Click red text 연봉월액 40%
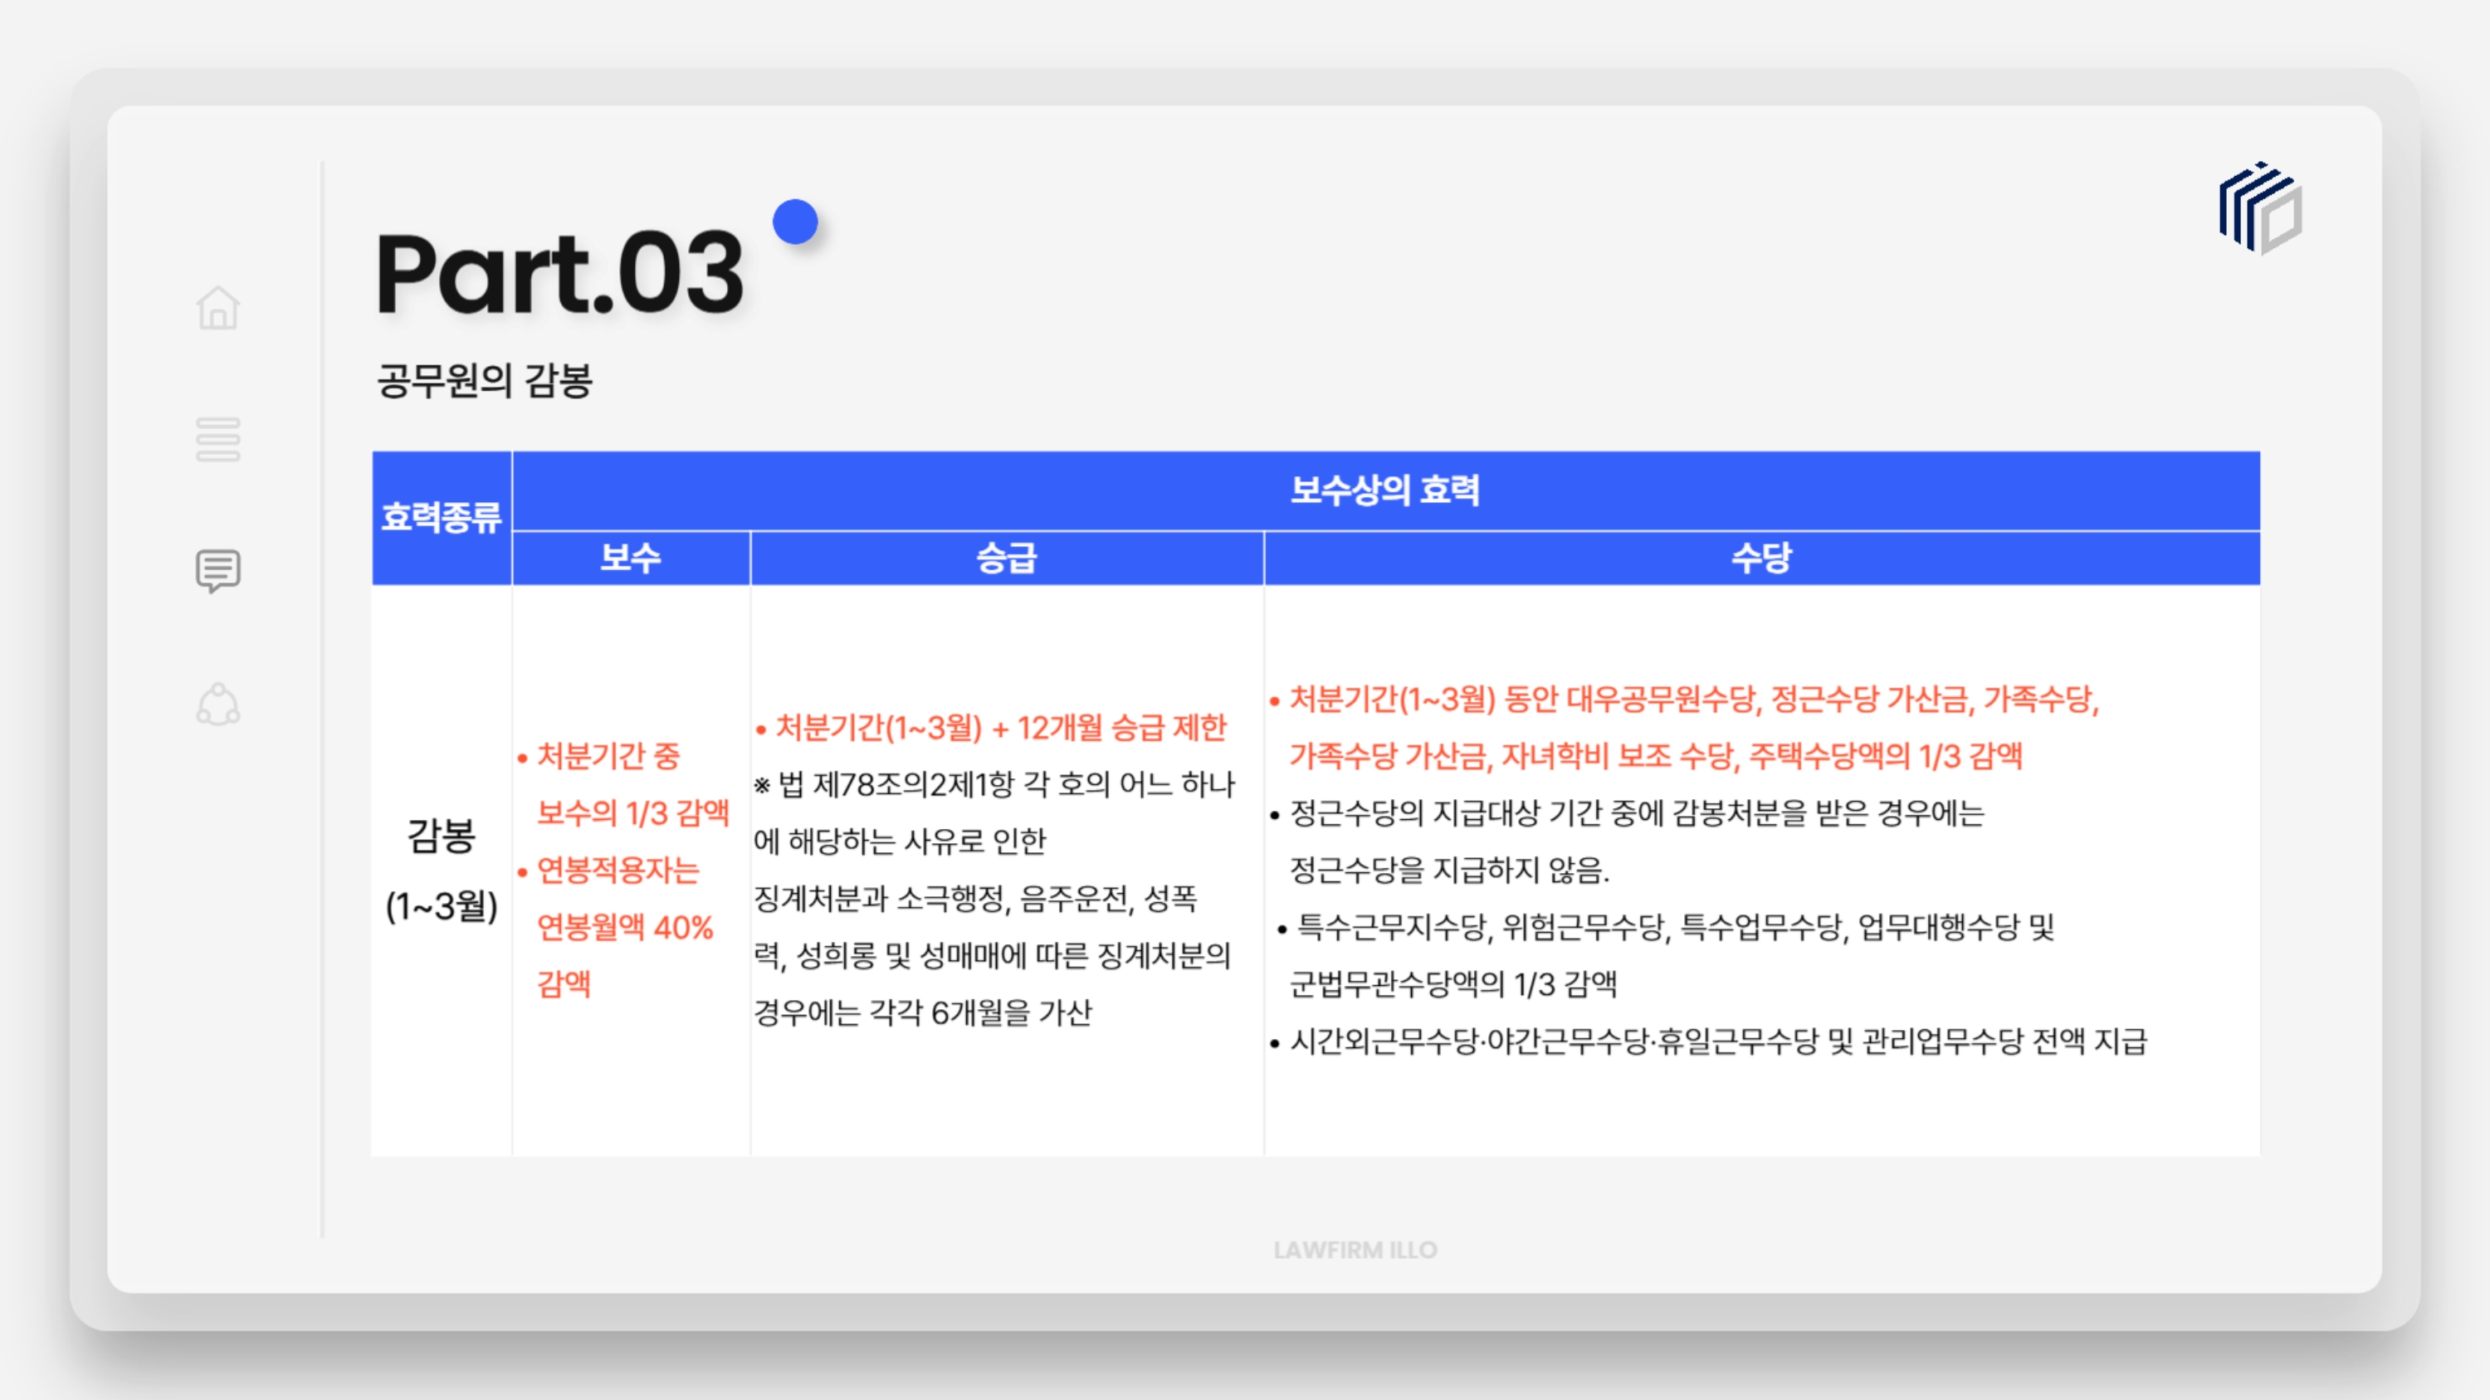The image size is (2490, 1400). tap(624, 928)
